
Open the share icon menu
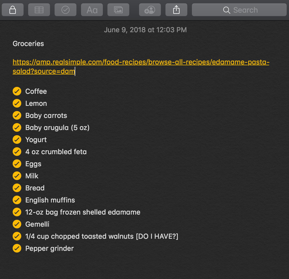pos(176,10)
